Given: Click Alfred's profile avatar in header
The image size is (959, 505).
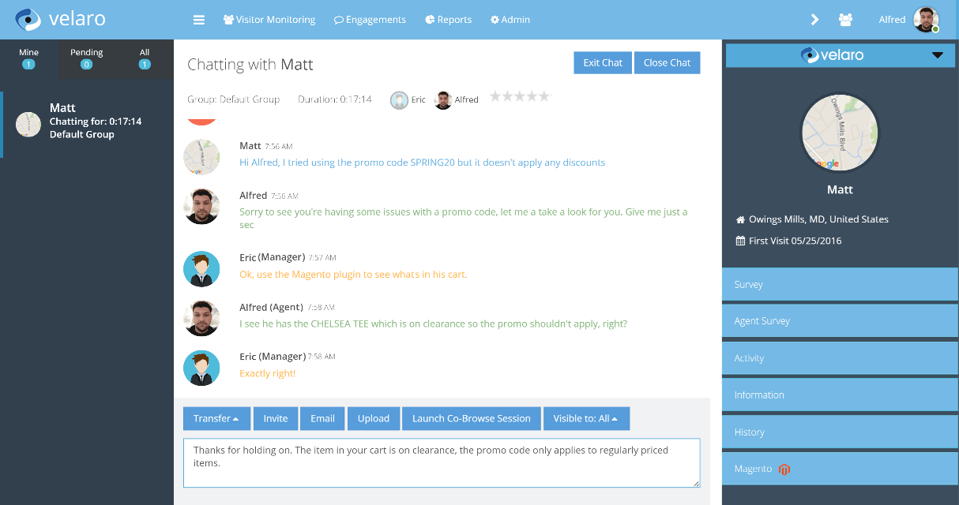Looking at the screenshot, I should coord(926,20).
